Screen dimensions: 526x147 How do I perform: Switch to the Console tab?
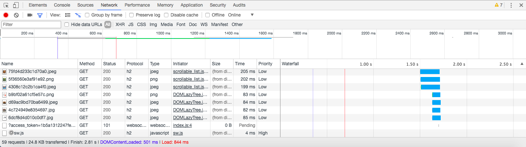pyautogui.click(x=62, y=5)
